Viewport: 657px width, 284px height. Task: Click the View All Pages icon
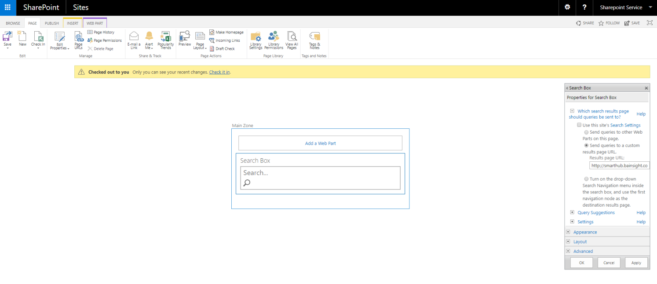click(x=292, y=37)
